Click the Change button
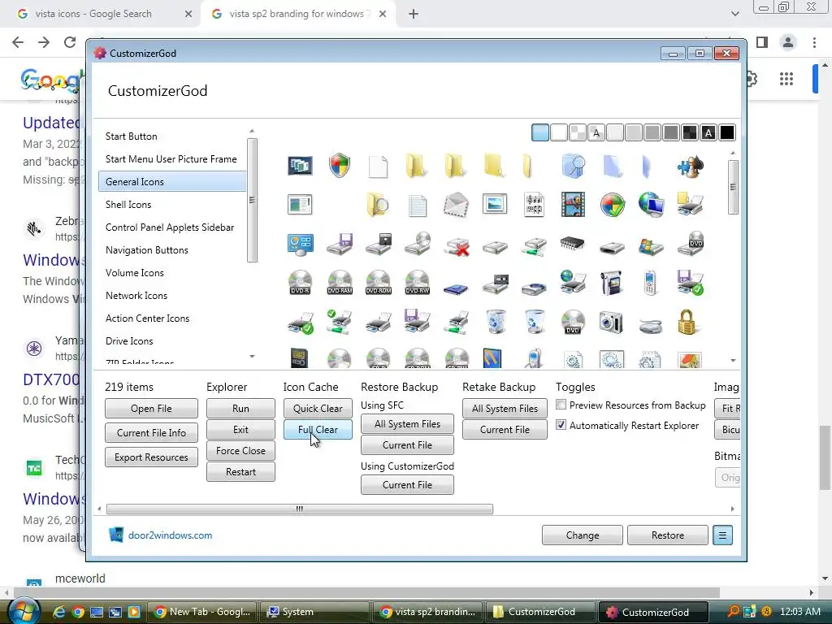This screenshot has width=832, height=624. [582, 535]
